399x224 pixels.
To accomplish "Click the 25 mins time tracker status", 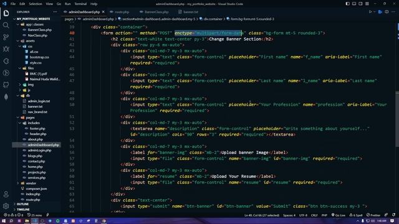I will click(35, 215).
